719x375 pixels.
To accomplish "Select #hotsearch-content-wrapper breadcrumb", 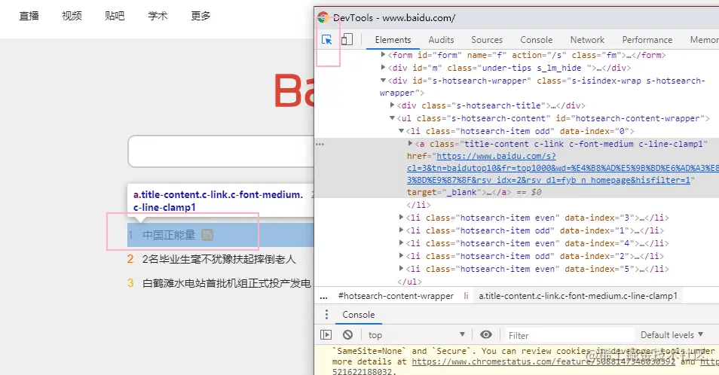I will [x=396, y=296].
